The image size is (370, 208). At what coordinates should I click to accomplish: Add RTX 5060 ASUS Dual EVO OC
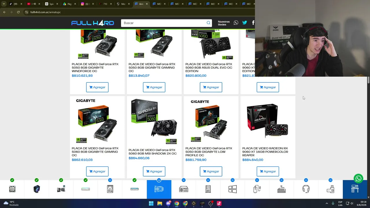(211, 87)
